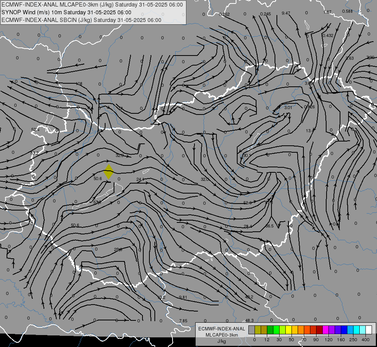Viewport: 377px width, 347px height.
Task: Click the map value 0.432
Action: 328,35
